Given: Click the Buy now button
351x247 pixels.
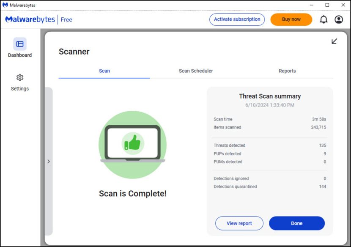Looking at the screenshot, I should (291, 19).
